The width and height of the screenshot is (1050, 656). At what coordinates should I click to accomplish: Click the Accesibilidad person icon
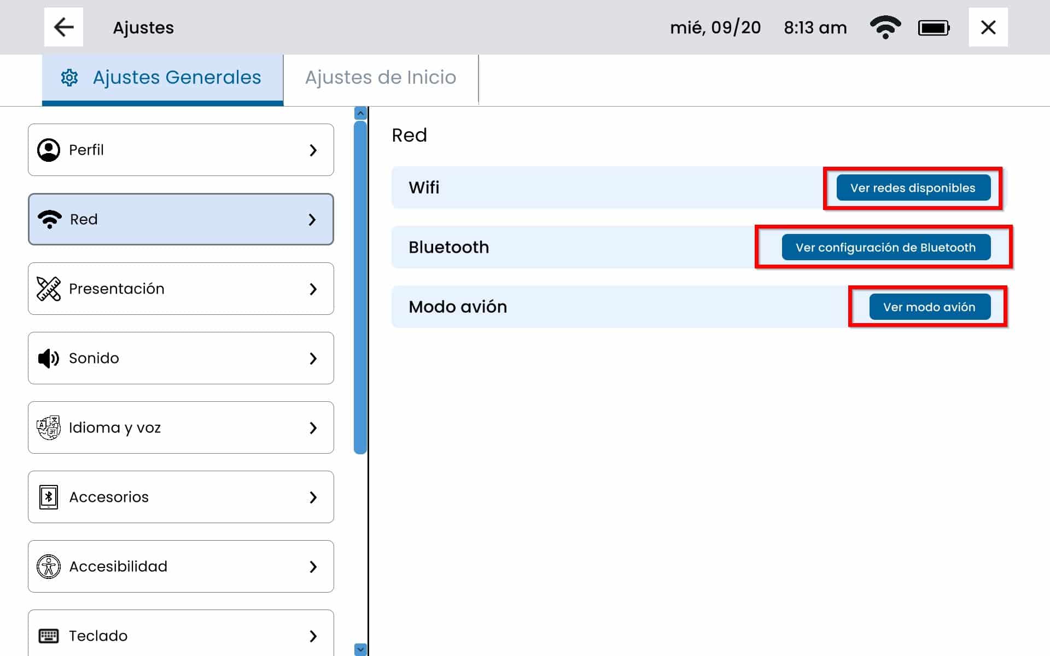49,566
